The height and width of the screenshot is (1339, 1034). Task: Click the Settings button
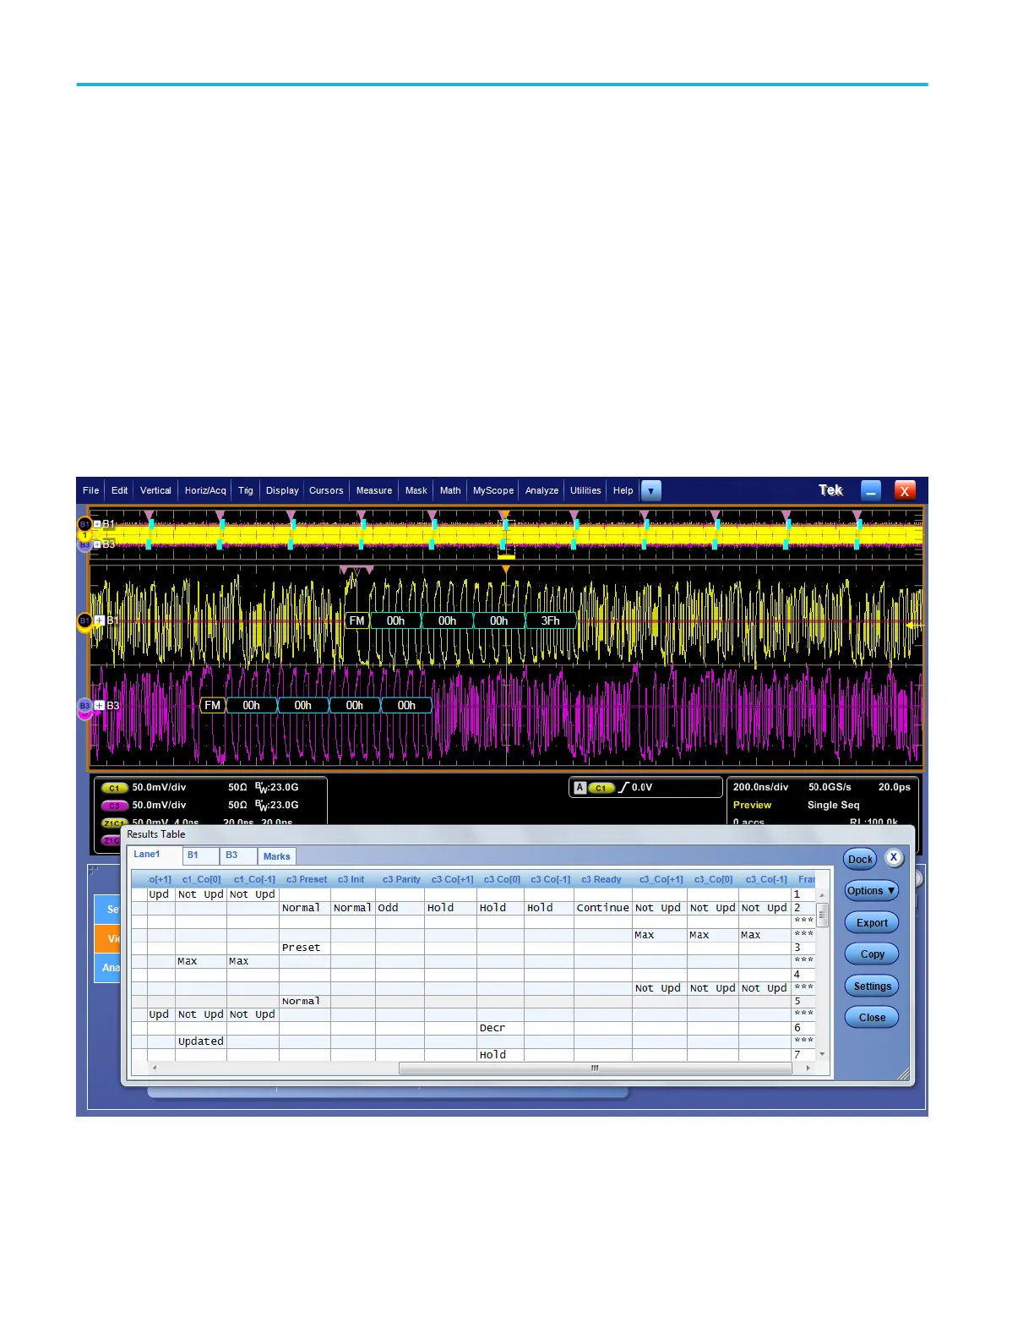click(872, 986)
